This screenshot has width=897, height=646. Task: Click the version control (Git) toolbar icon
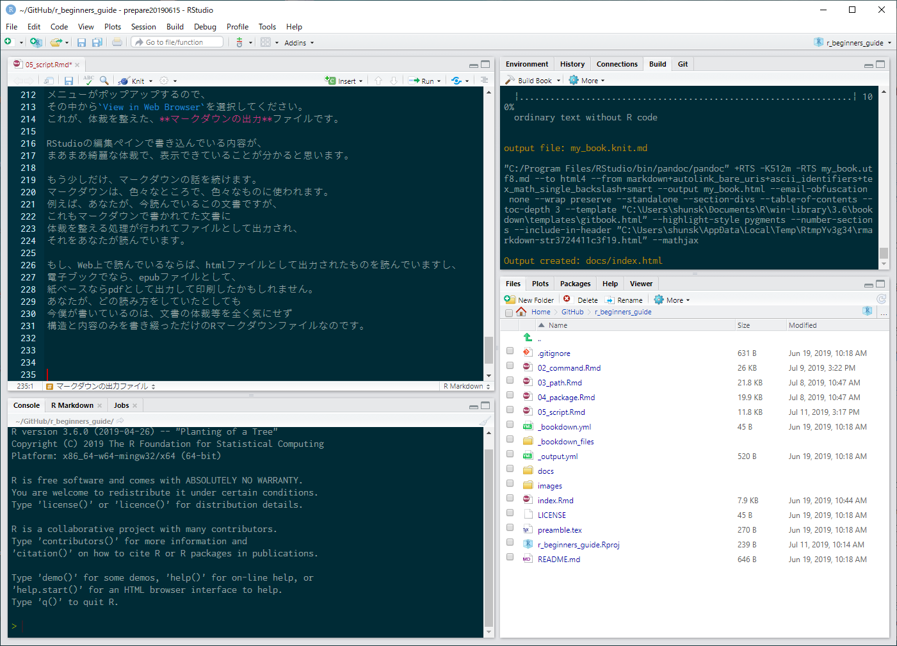pos(239,42)
